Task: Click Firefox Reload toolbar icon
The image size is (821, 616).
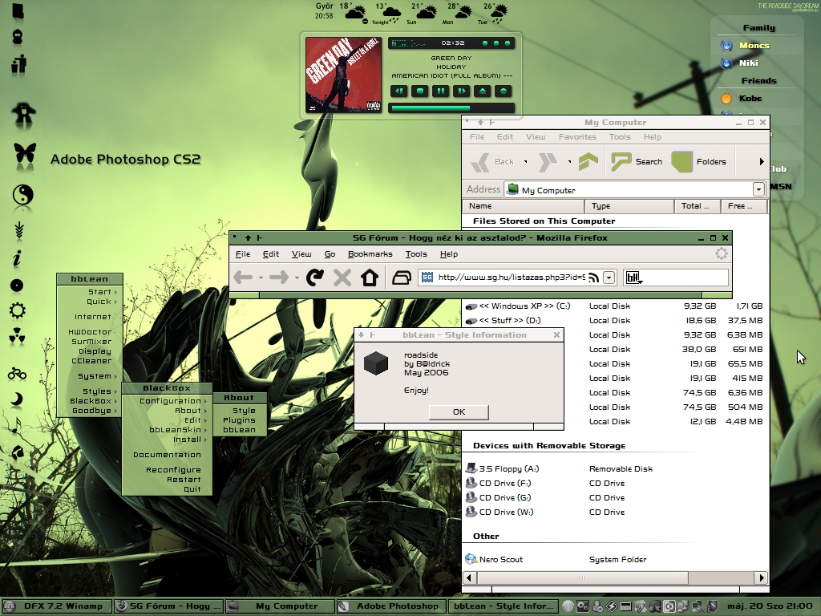Action: [314, 277]
